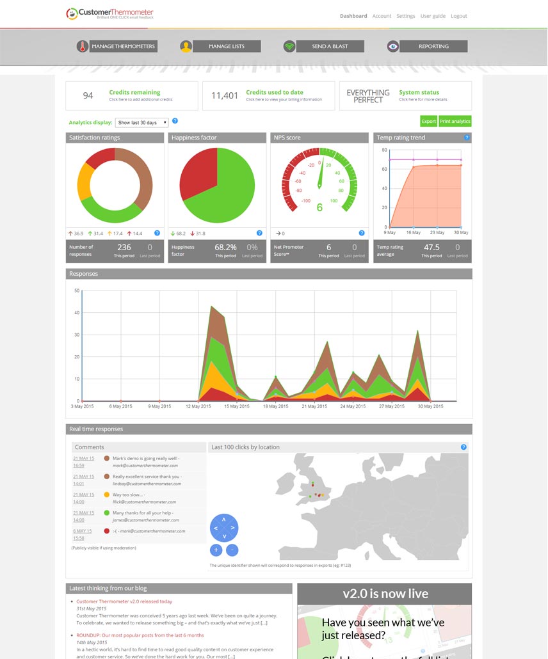The height and width of the screenshot is (659, 548).
Task: Click Credits remaining link
Action: pos(134,92)
